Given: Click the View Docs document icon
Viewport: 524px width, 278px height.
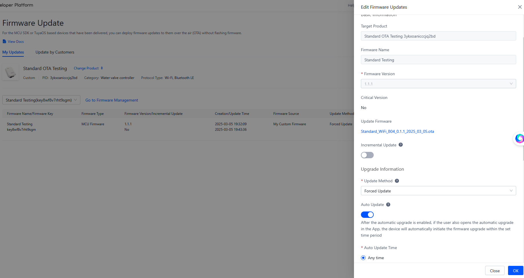Looking at the screenshot, I should (4, 41).
